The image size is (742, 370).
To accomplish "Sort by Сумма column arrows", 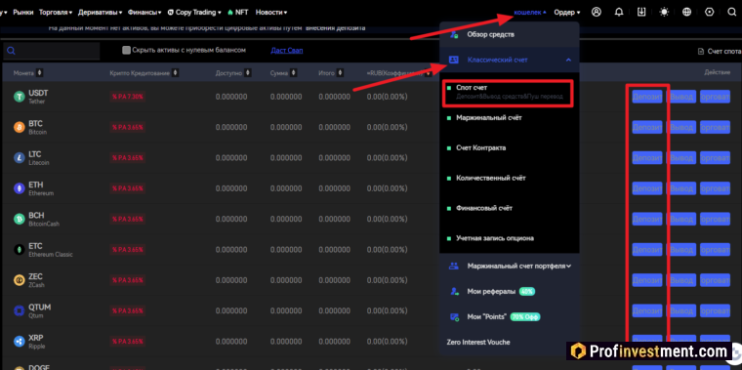I will (294, 73).
